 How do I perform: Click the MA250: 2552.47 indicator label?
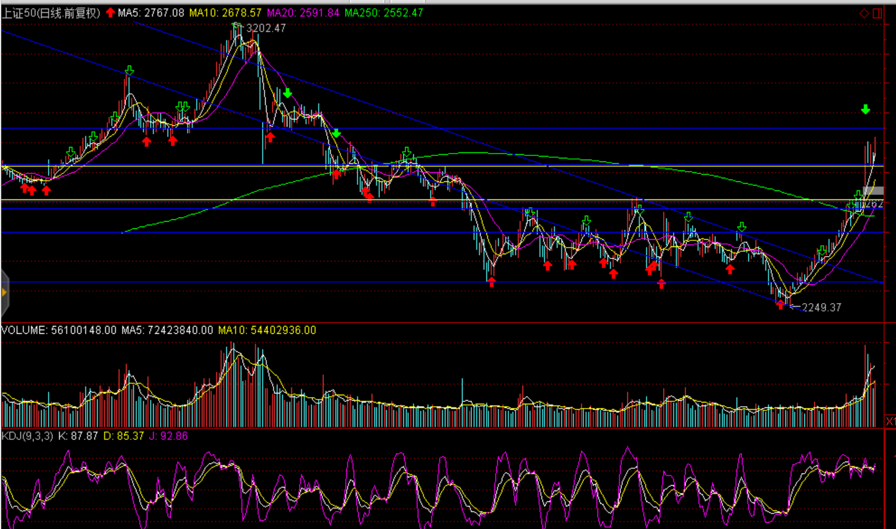point(384,13)
